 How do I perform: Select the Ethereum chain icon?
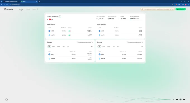(x=52, y=19)
